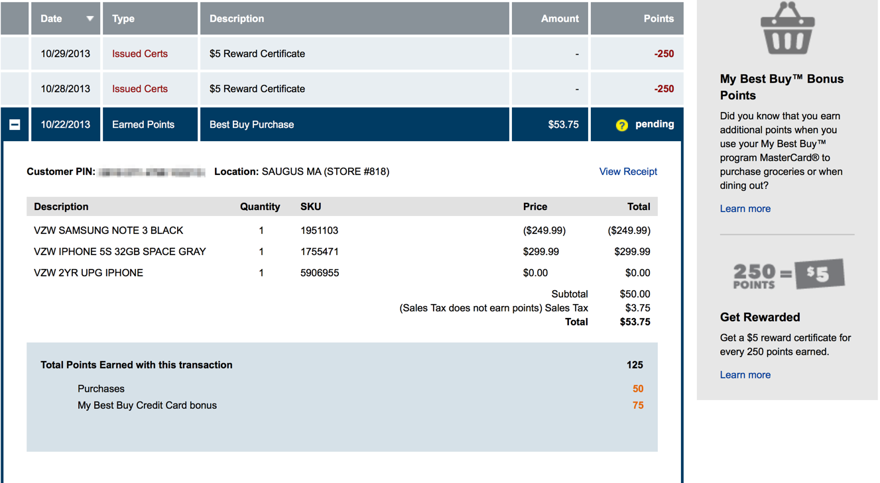Image resolution: width=880 pixels, height=483 pixels.
Task: Click the Amount column header
Action: point(550,19)
